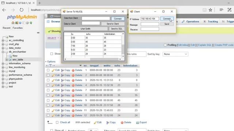Select checkbox for row 9
The width and height of the screenshot is (234, 131).
click(48, 100)
